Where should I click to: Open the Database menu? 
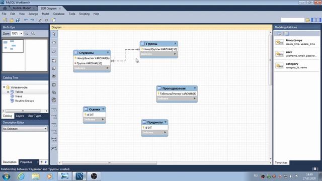[x=59, y=14]
